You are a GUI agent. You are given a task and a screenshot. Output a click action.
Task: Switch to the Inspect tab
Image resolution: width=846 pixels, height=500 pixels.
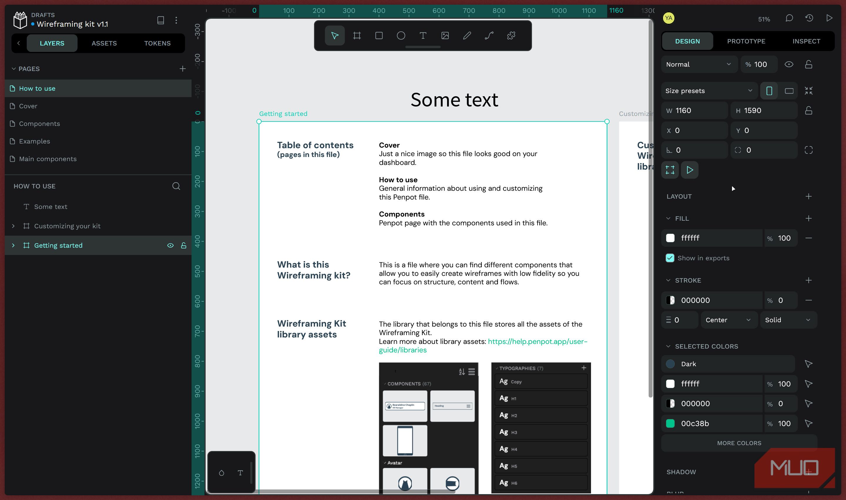(x=806, y=41)
